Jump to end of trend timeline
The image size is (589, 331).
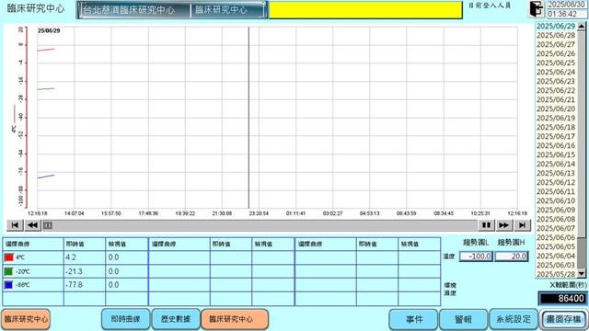pyautogui.click(x=522, y=225)
